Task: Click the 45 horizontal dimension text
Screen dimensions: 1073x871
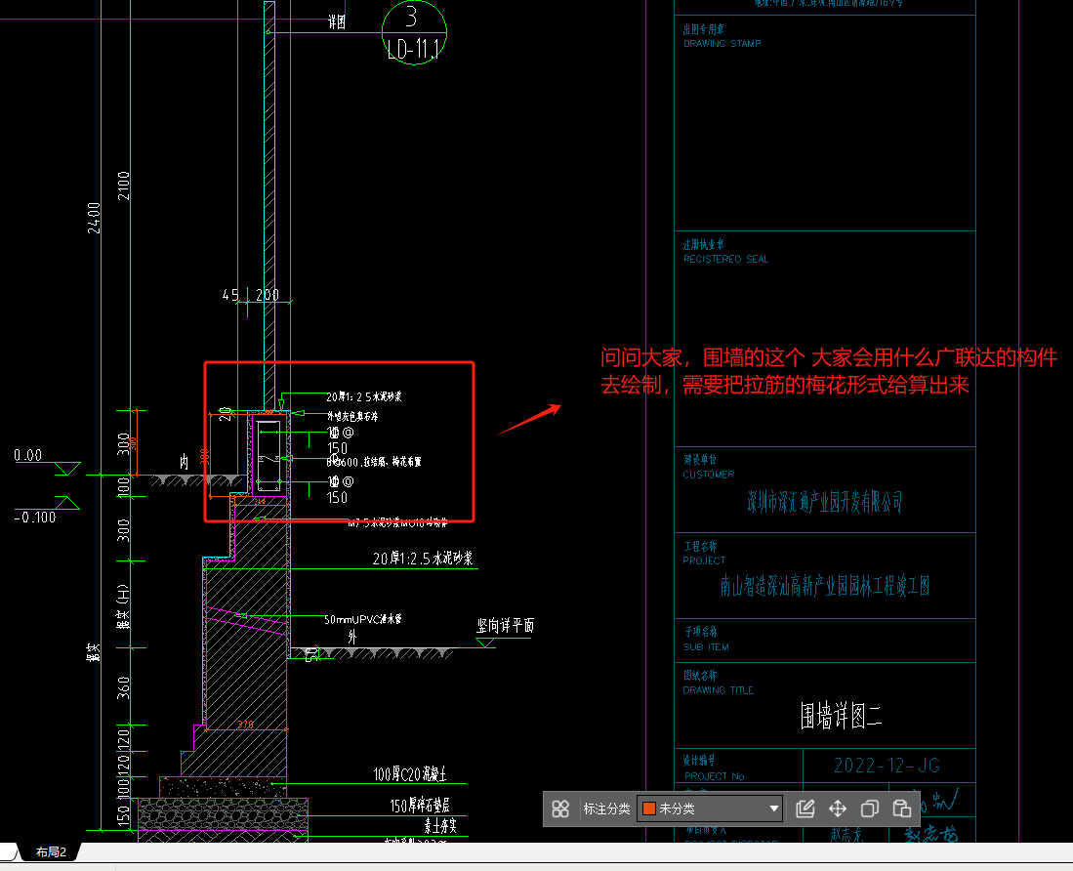Action: pos(230,295)
